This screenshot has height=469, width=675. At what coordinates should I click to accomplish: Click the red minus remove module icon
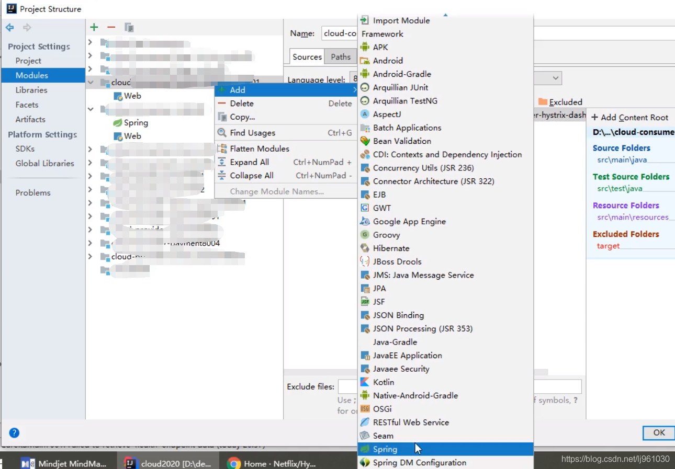(x=111, y=27)
